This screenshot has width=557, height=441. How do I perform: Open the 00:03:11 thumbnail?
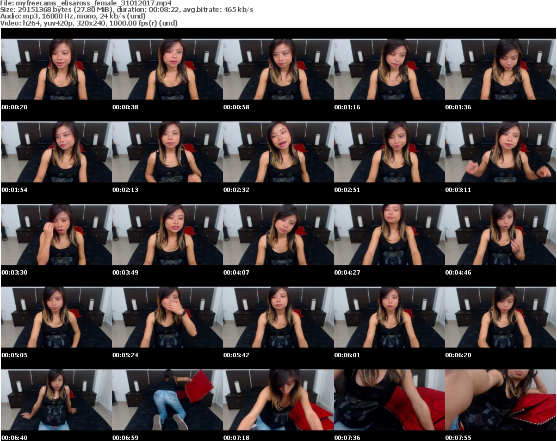pos(500,152)
